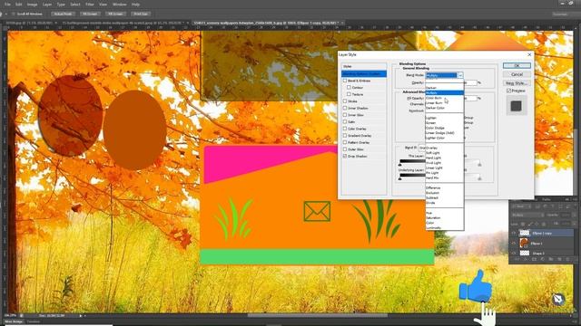
Task: Choose Screen blend mode option
Action: 430,123
